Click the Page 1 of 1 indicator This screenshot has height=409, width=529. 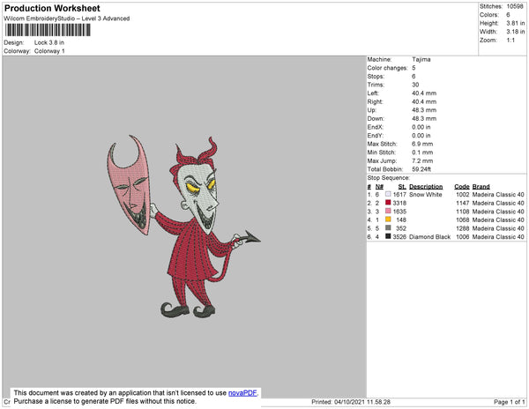(509, 402)
